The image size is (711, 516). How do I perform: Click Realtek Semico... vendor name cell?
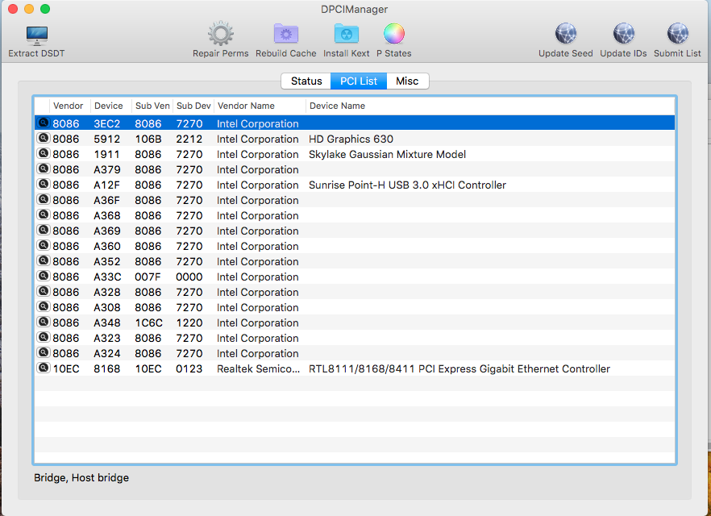coord(259,369)
